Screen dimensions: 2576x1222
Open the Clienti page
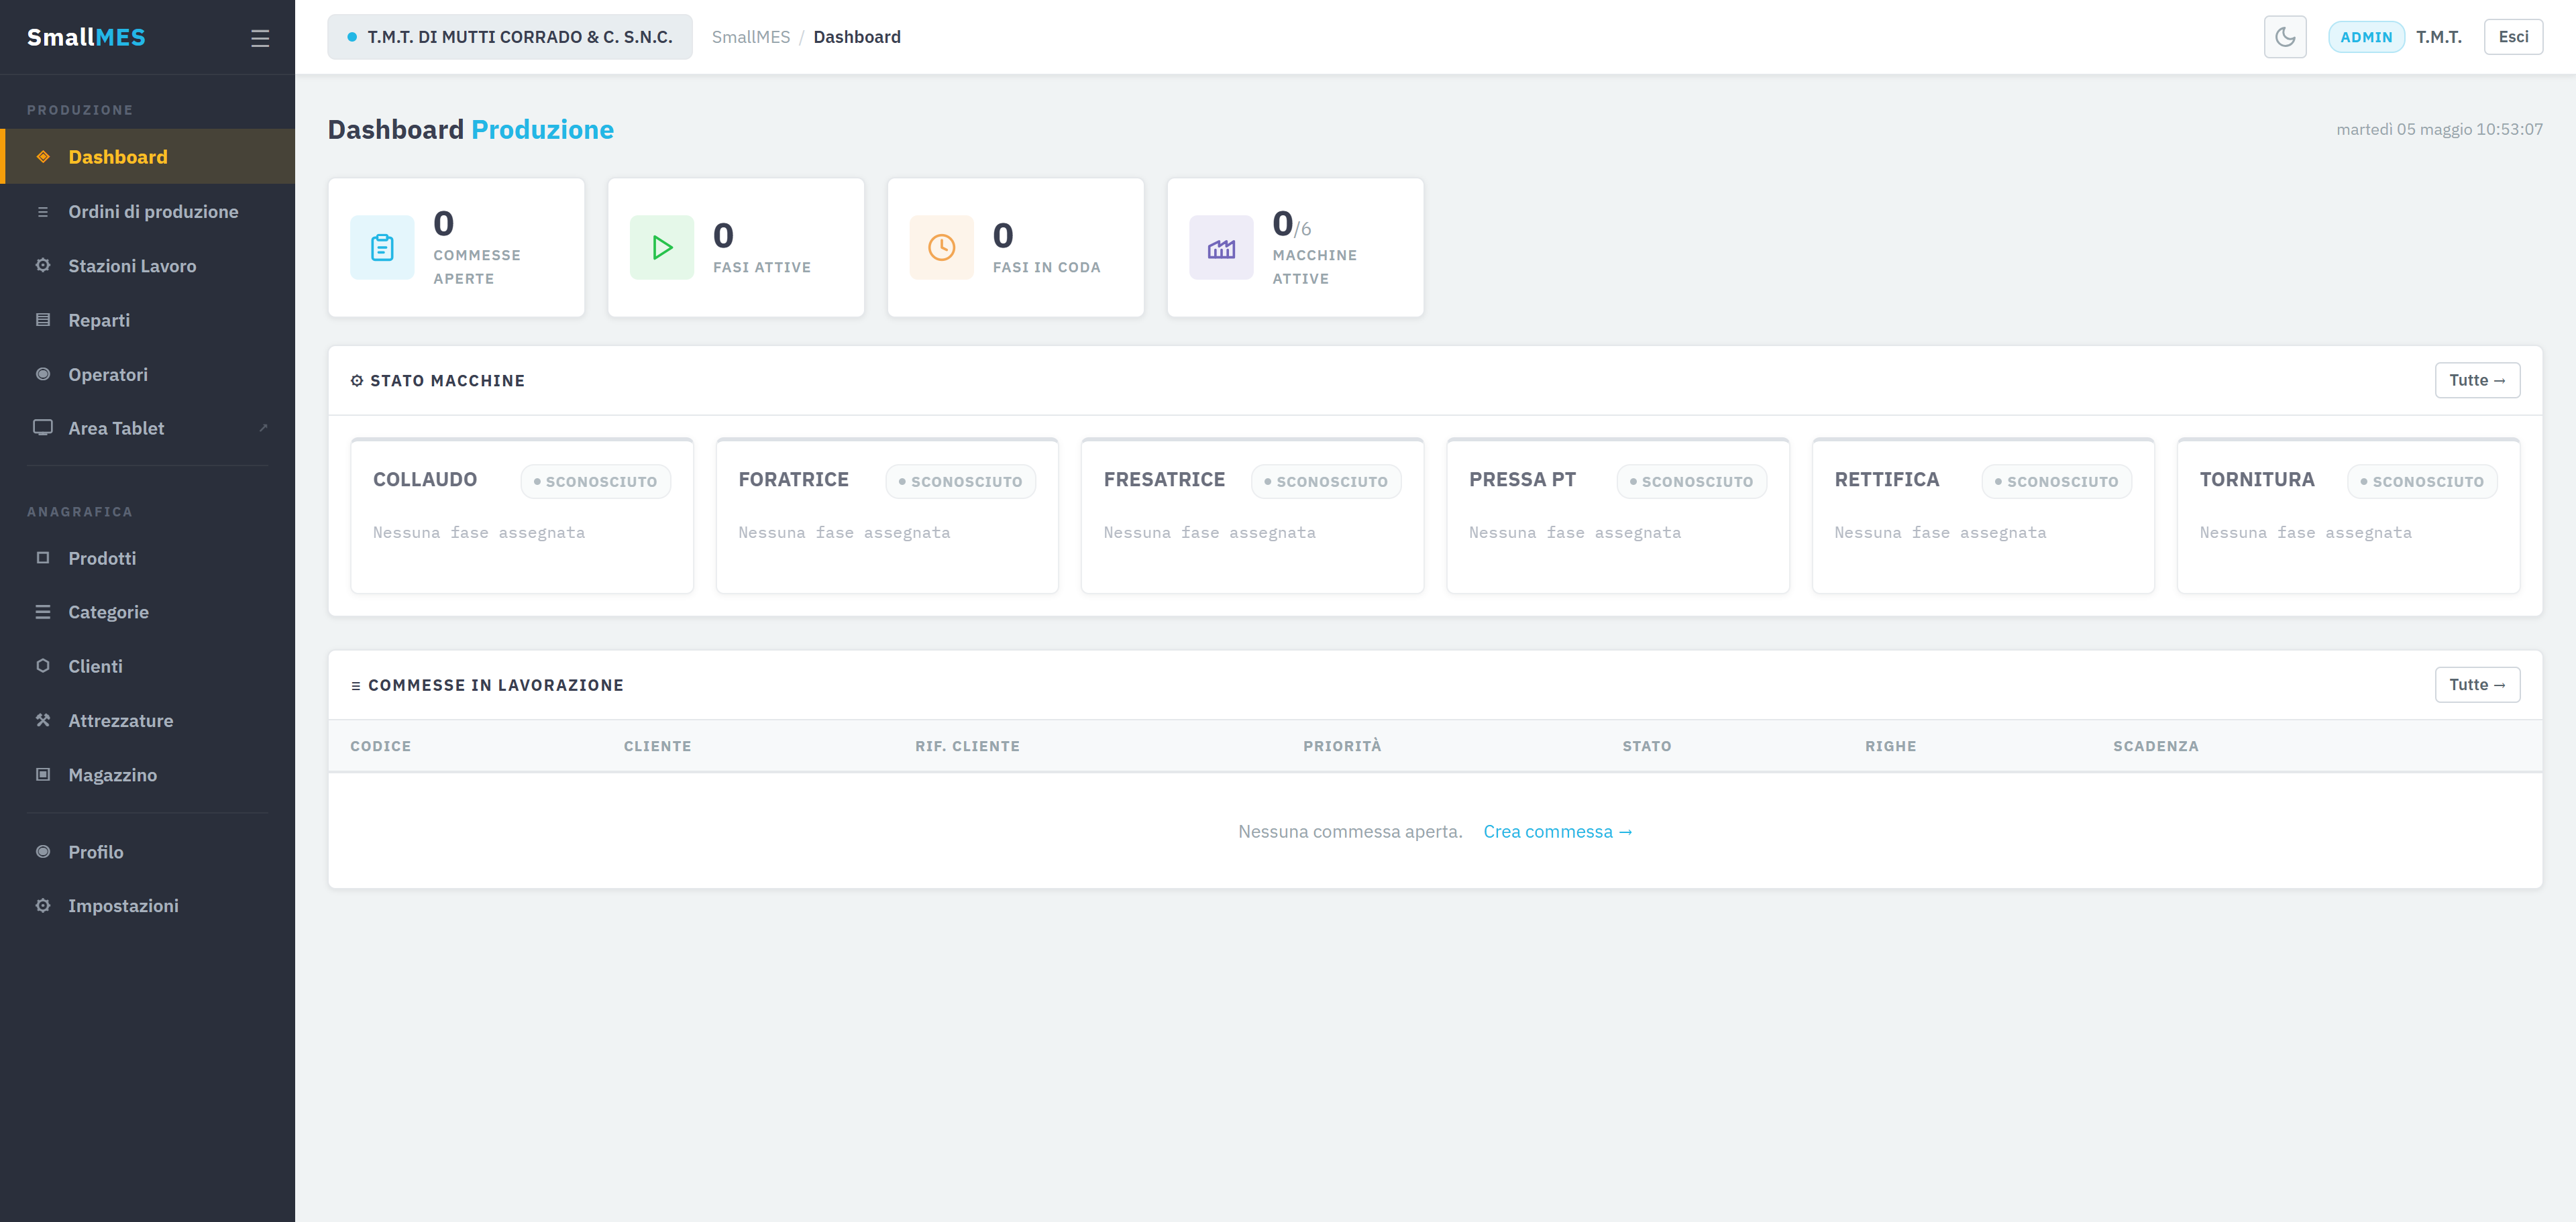[148, 666]
